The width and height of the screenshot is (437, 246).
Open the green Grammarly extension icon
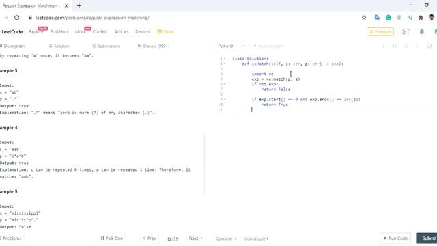[x=388, y=18]
